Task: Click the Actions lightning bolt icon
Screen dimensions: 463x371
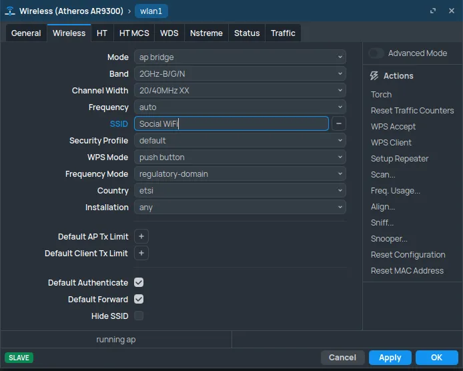Action: (x=374, y=76)
